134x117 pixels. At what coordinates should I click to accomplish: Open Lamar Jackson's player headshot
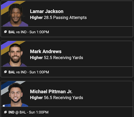pyautogui.click(x=15, y=15)
